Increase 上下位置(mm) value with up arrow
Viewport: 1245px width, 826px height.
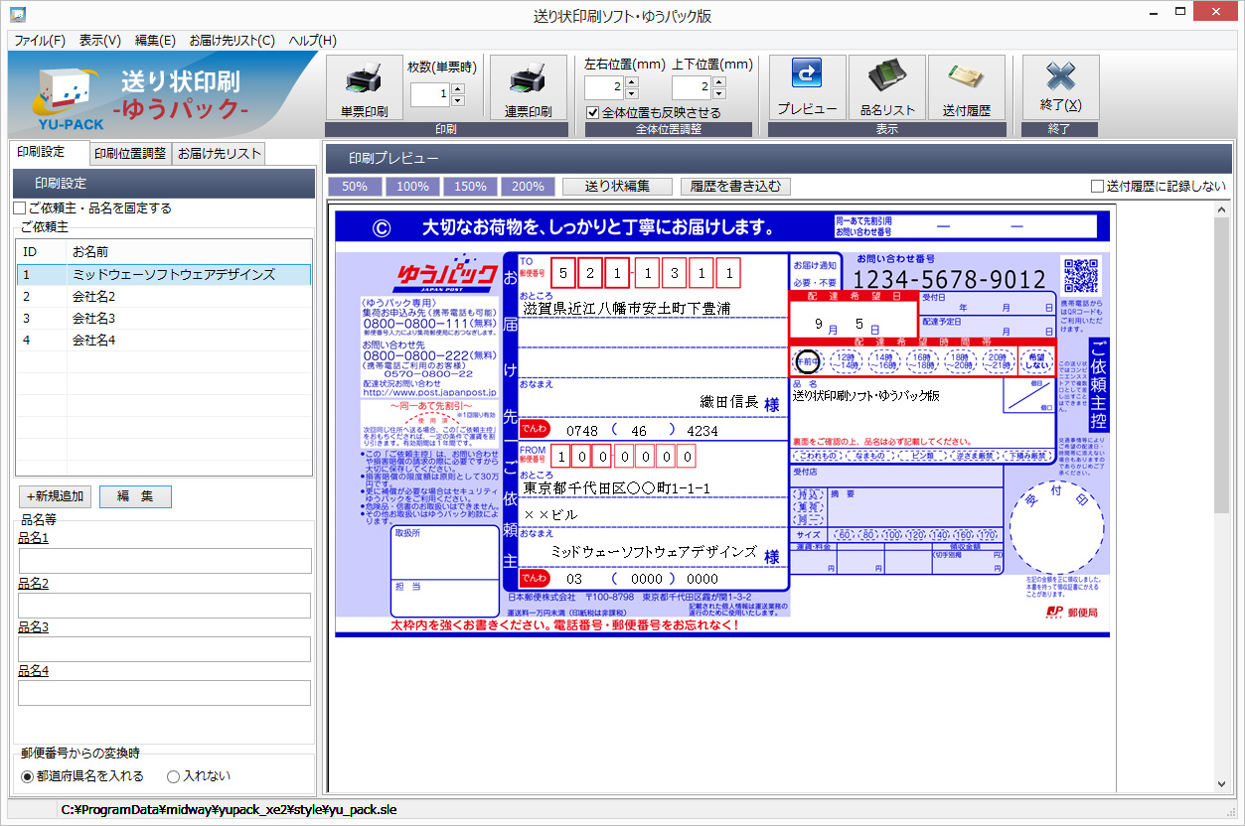coord(719,82)
